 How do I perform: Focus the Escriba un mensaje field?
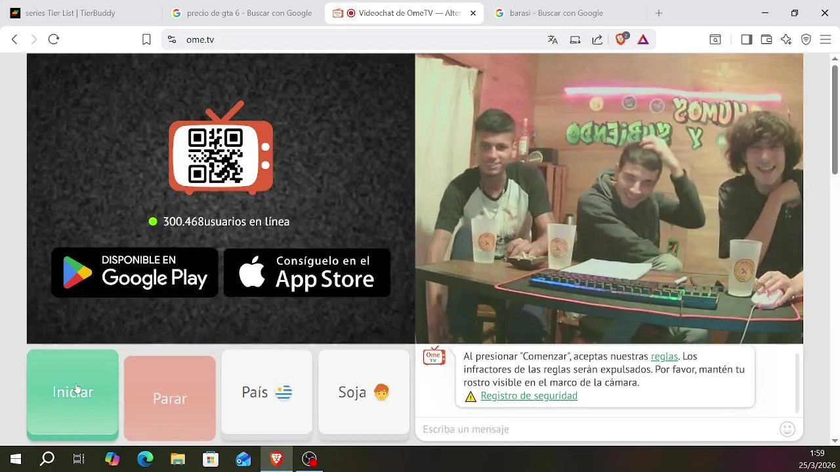point(597,429)
